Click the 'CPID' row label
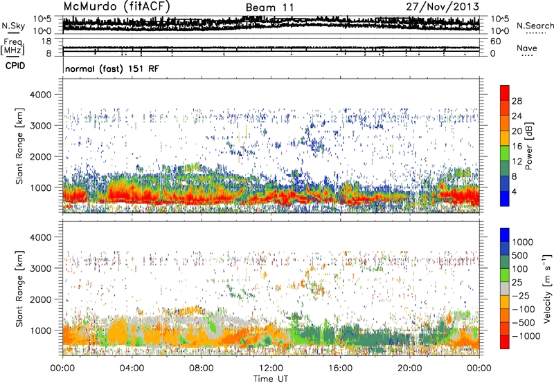554x383 pixels. 15,66
